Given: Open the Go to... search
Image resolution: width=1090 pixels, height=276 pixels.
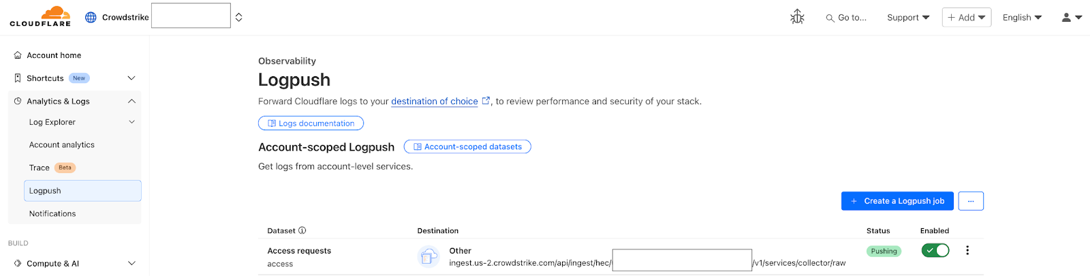Looking at the screenshot, I should tap(846, 18).
